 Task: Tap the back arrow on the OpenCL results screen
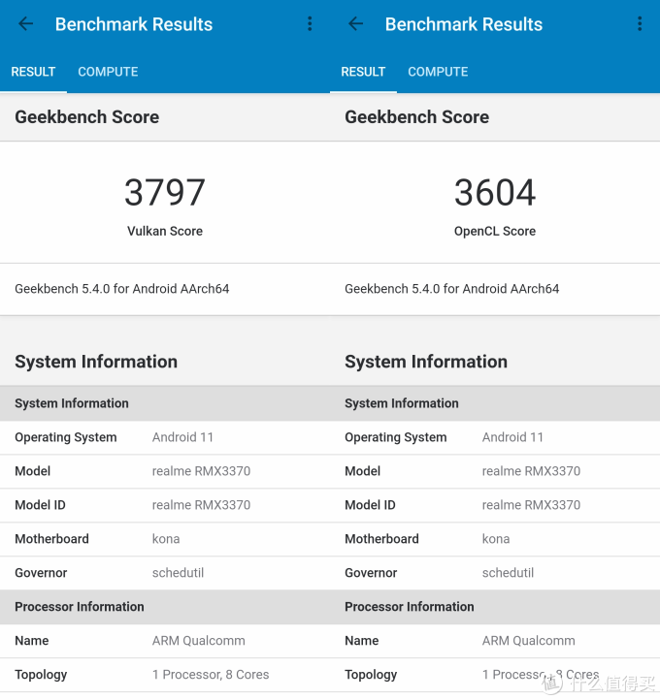coord(356,24)
